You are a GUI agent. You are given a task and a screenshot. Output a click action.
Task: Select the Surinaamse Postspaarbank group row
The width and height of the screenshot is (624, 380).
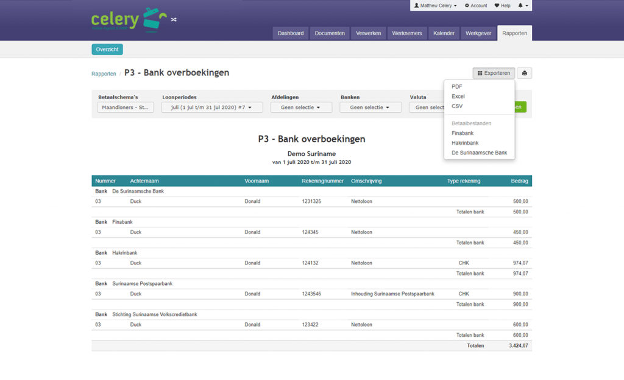(311, 284)
